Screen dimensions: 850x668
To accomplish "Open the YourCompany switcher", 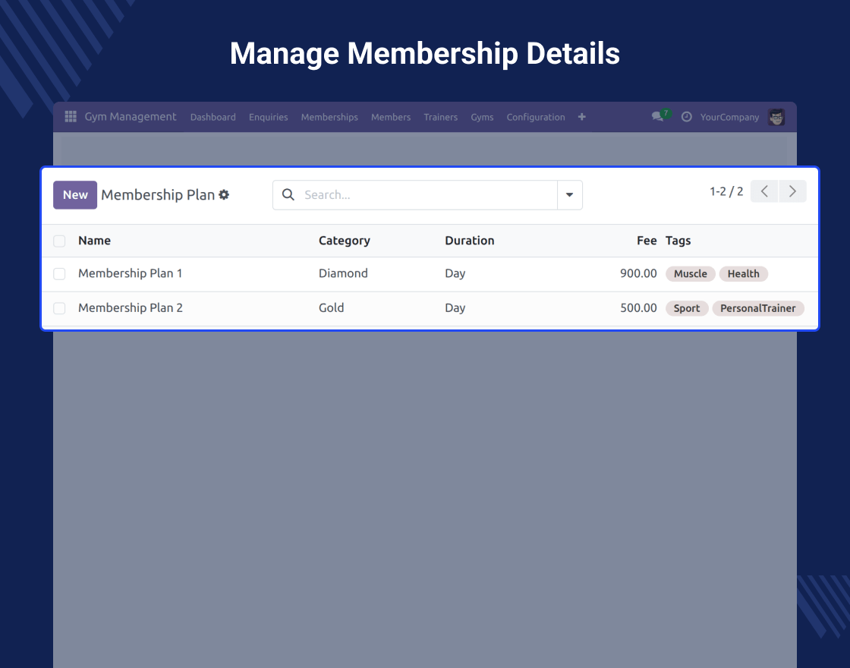I will pos(729,117).
